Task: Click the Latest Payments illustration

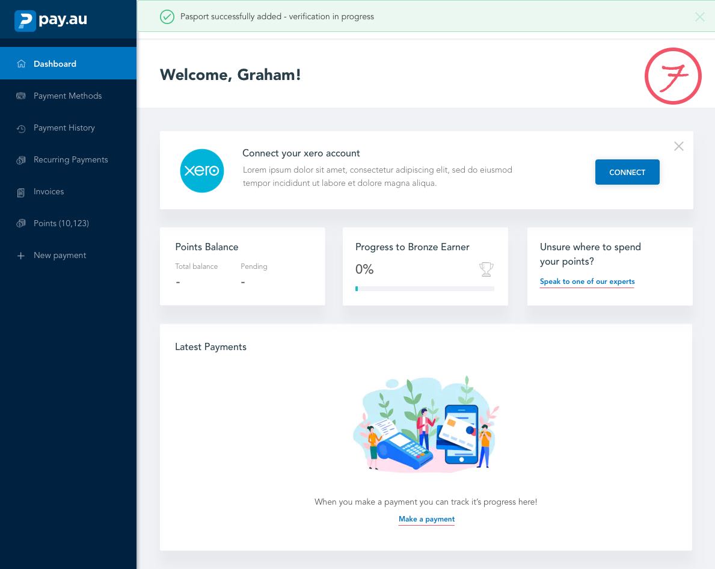Action: click(426, 425)
